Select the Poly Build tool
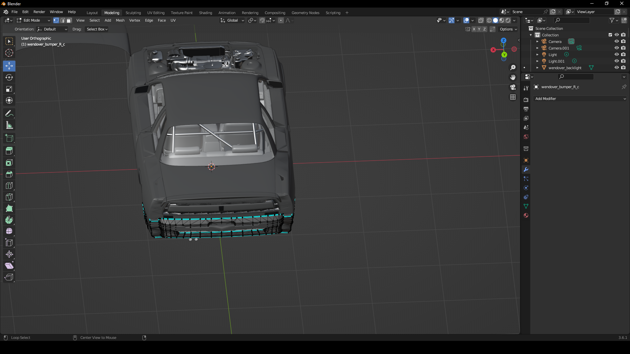The image size is (630, 354). [x=9, y=208]
